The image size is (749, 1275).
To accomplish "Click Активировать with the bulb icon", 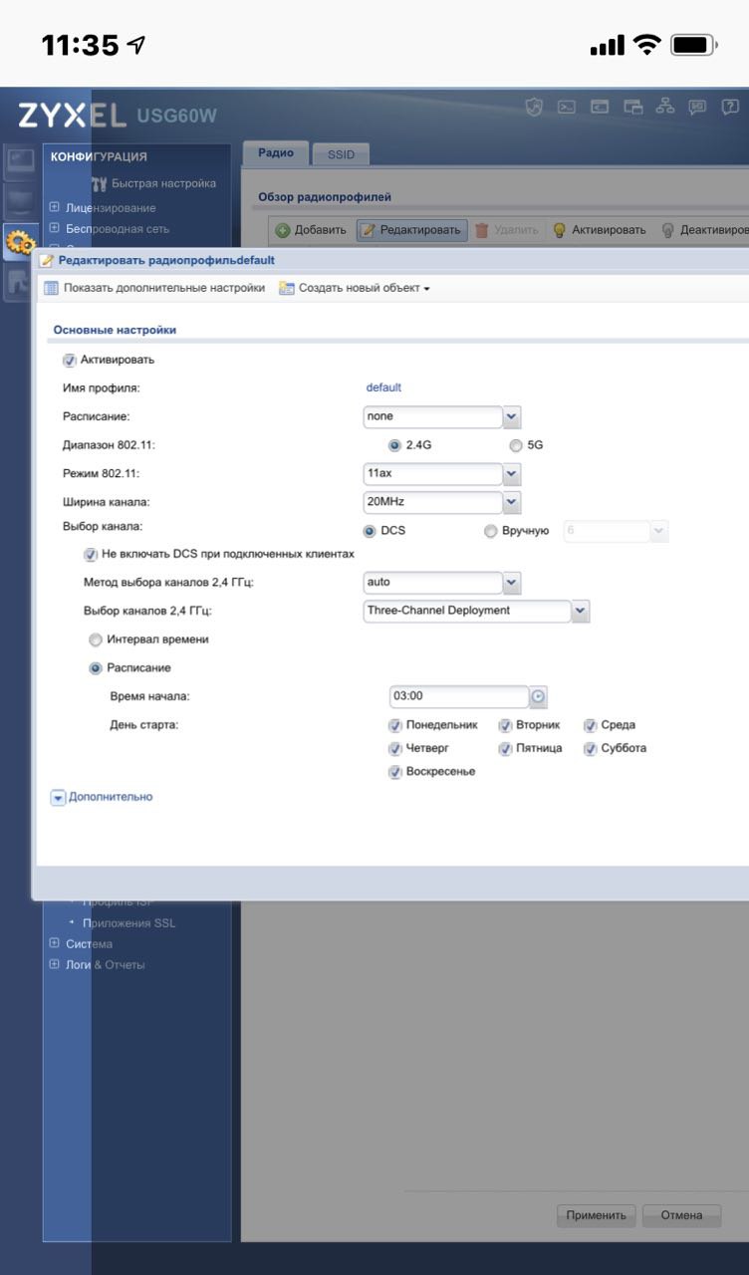I will point(599,230).
